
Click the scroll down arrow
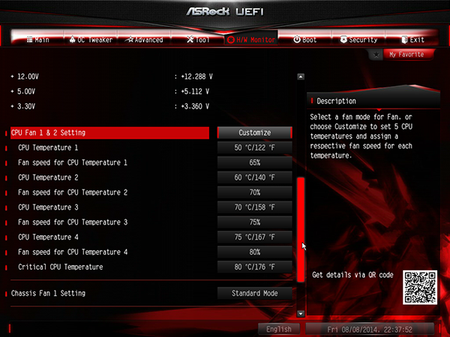tap(301, 314)
